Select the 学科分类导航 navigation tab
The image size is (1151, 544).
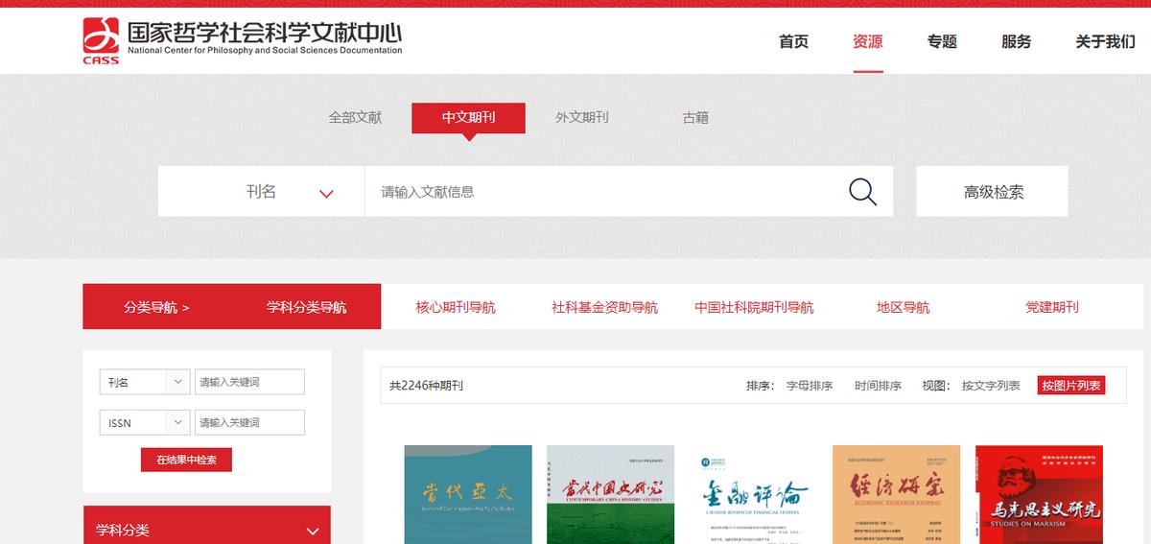coord(306,307)
